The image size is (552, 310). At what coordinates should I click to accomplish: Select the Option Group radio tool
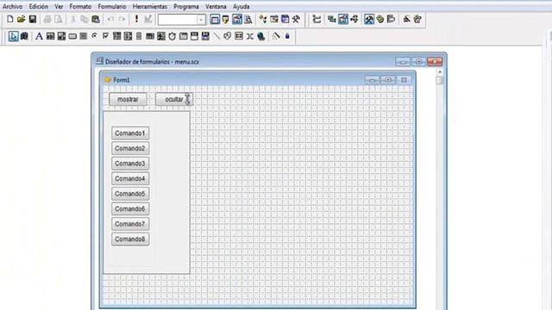coord(94,36)
